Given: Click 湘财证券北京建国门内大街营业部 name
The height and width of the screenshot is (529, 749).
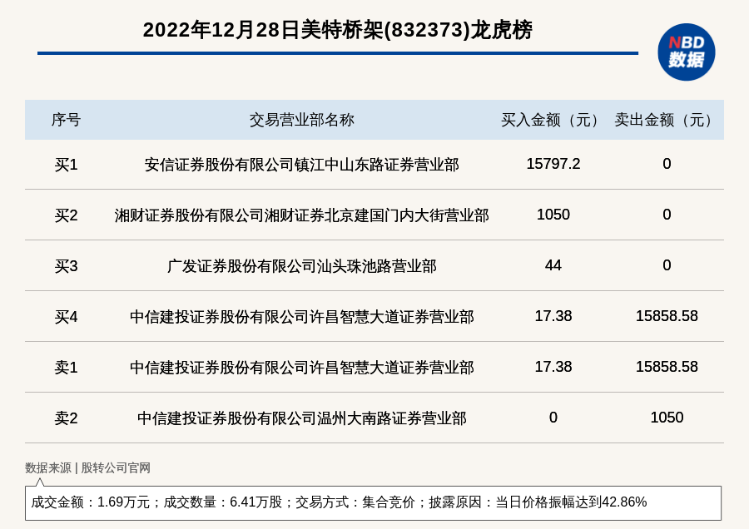Looking at the screenshot, I should coord(302,215).
